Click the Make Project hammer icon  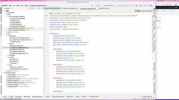point(92,6)
